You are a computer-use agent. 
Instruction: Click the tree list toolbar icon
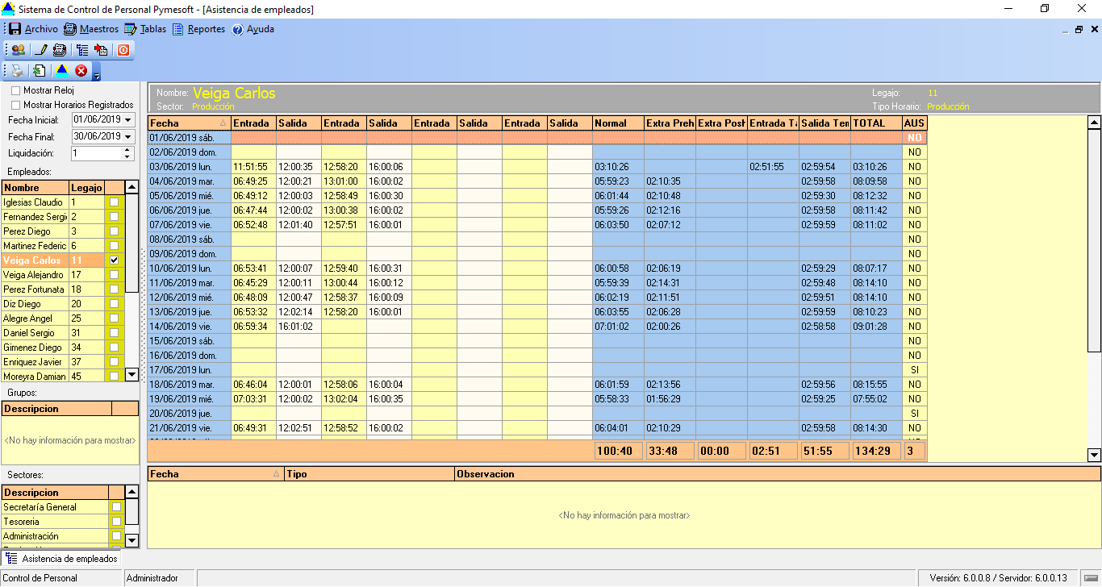click(x=82, y=50)
